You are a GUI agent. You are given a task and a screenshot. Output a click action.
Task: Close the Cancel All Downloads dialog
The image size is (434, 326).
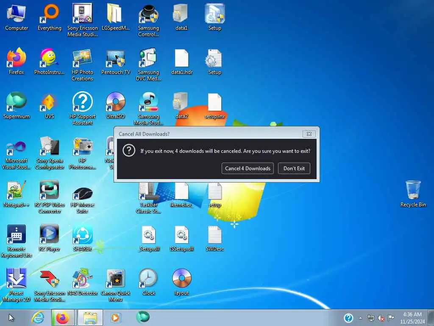[x=309, y=134]
